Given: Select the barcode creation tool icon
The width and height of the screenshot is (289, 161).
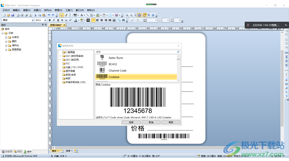Looking at the screenshot, I should (75, 15).
